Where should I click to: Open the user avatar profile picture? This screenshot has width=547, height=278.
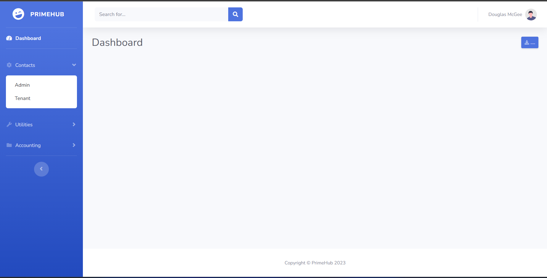pyautogui.click(x=531, y=14)
